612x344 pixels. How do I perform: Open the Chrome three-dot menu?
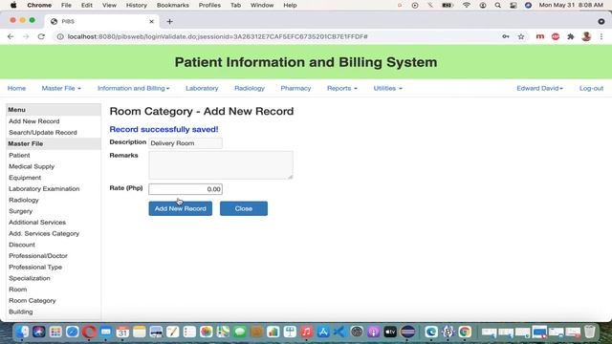601,36
